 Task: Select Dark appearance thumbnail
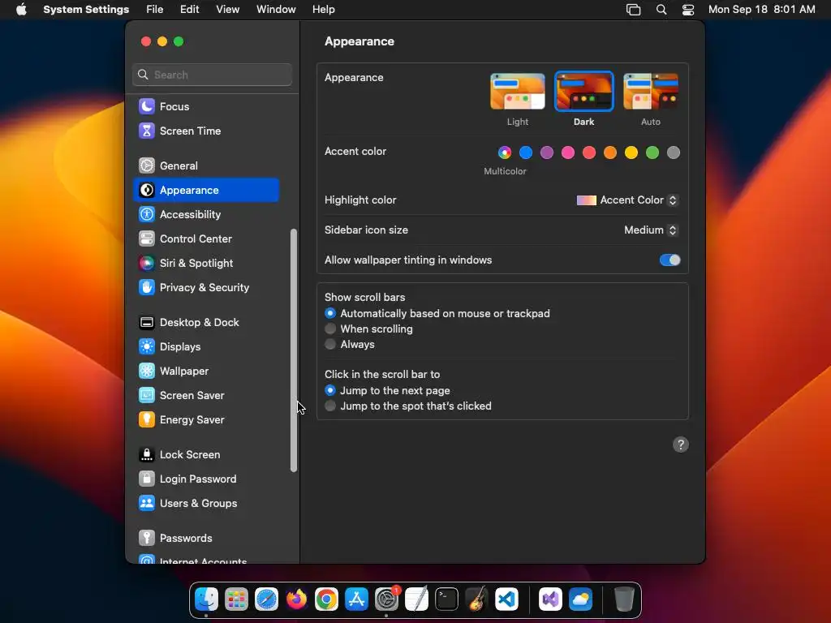coord(584,92)
